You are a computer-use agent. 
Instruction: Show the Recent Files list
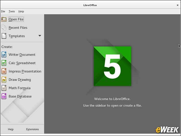tap(18, 28)
